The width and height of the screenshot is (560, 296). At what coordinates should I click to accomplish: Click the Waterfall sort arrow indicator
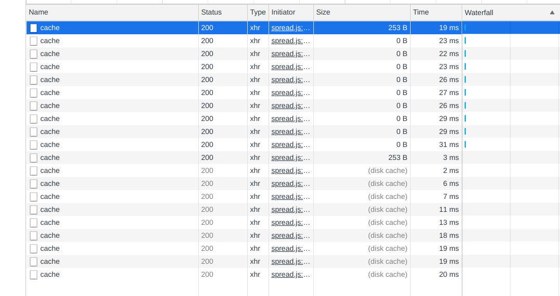coord(552,12)
